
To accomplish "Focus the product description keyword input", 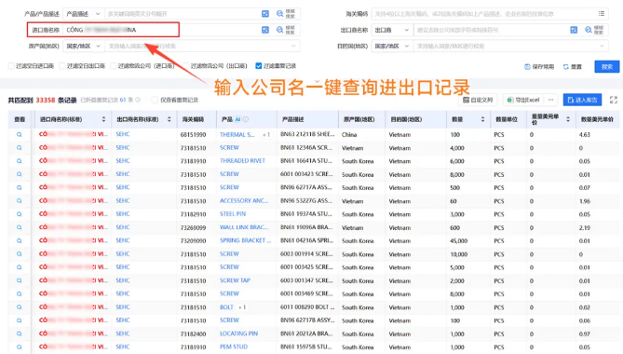I will (183, 14).
